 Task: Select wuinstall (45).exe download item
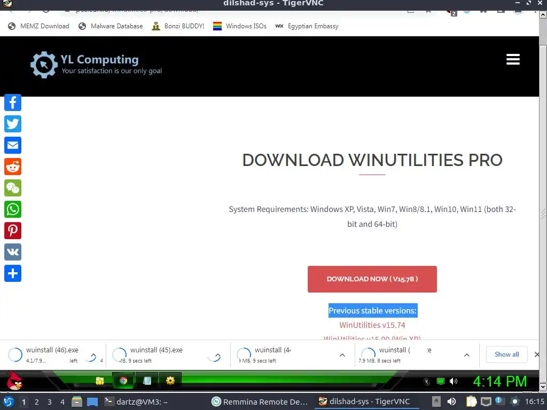(x=167, y=354)
